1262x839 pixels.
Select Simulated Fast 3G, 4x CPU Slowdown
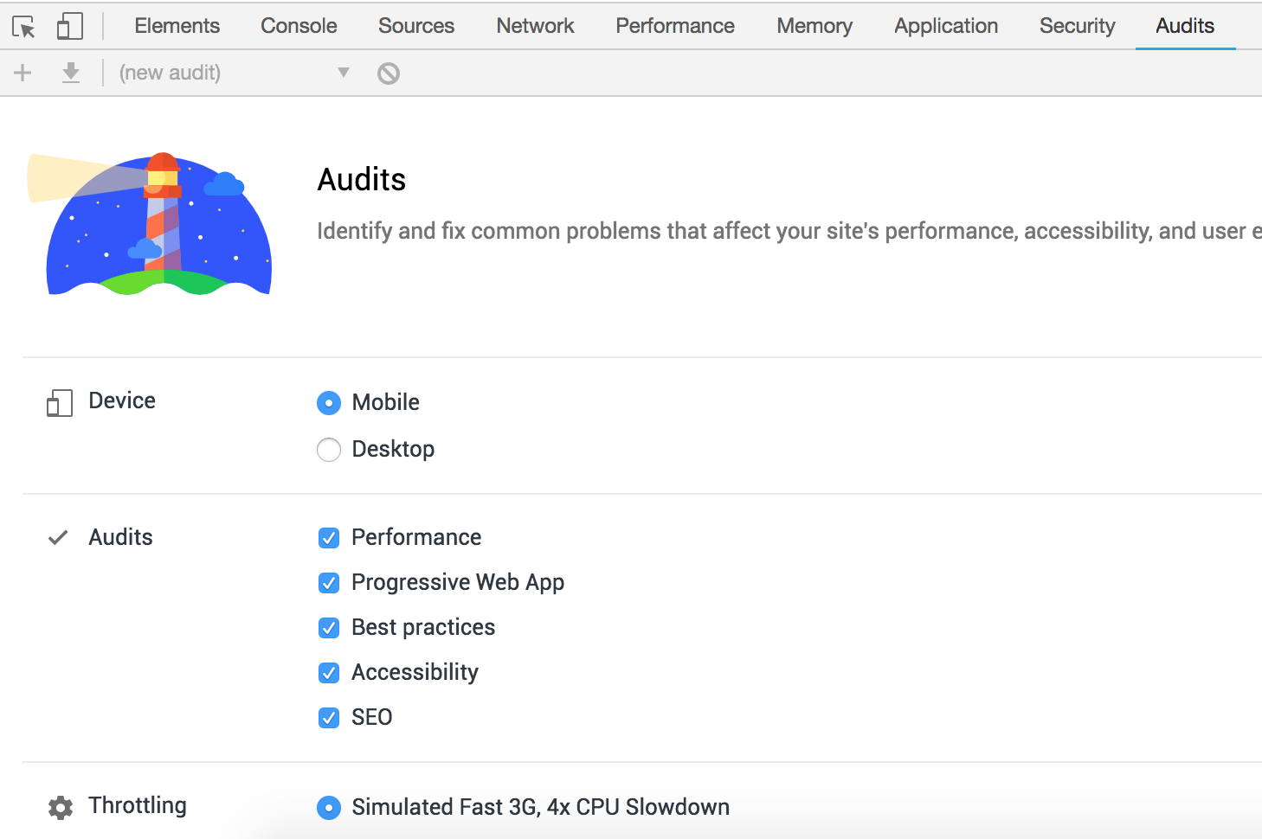(x=329, y=808)
